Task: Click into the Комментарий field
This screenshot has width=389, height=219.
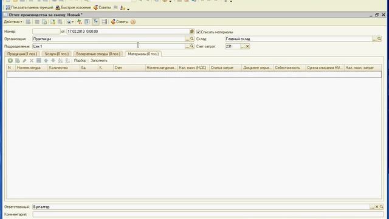Action: pyautogui.click(x=208, y=214)
